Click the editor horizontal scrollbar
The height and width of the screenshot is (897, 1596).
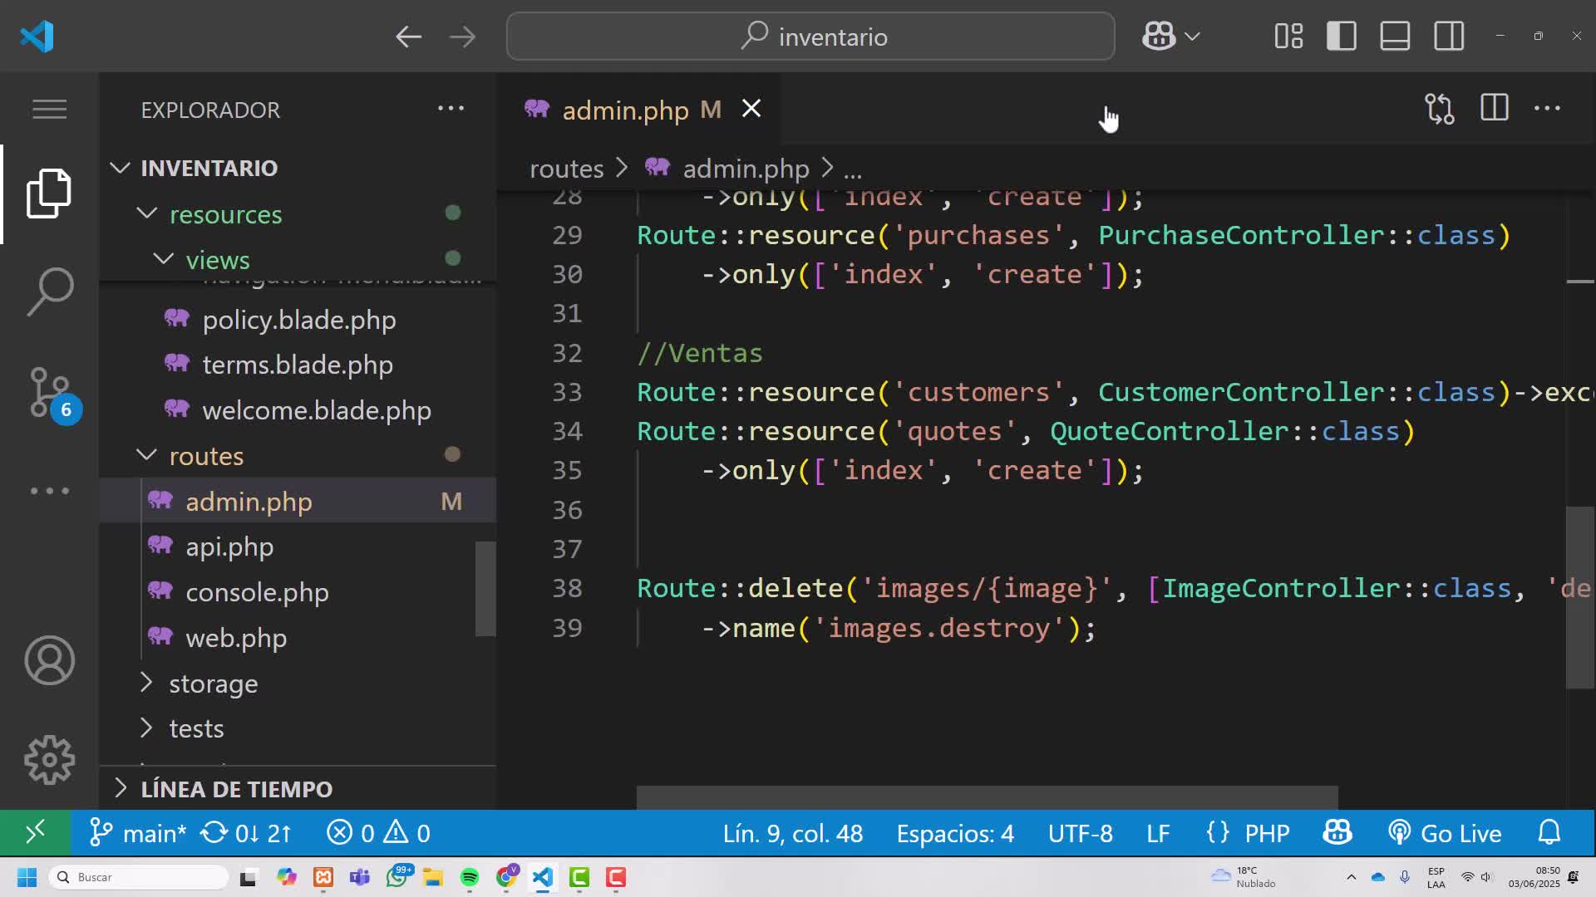pos(987,797)
